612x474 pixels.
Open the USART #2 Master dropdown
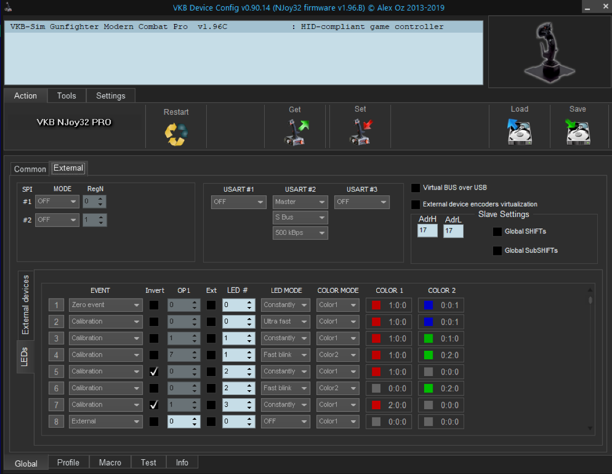[x=300, y=202]
